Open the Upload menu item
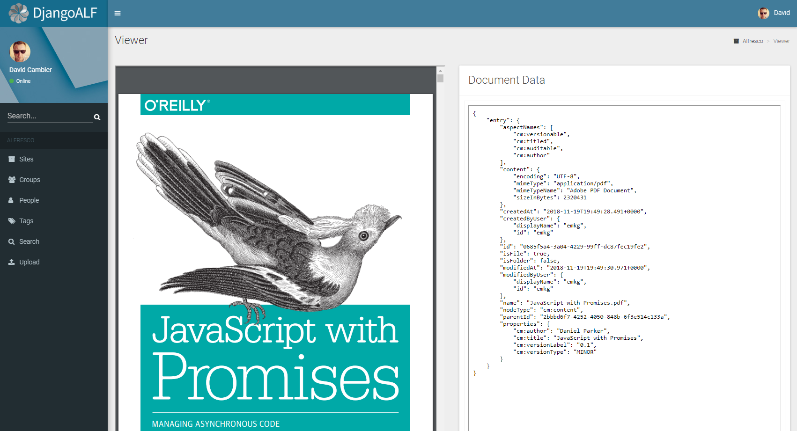797x431 pixels. (x=54, y=262)
